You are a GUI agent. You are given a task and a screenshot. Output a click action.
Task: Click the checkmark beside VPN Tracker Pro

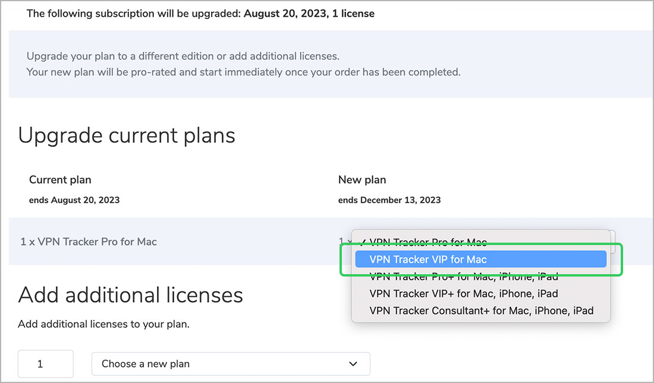point(363,242)
